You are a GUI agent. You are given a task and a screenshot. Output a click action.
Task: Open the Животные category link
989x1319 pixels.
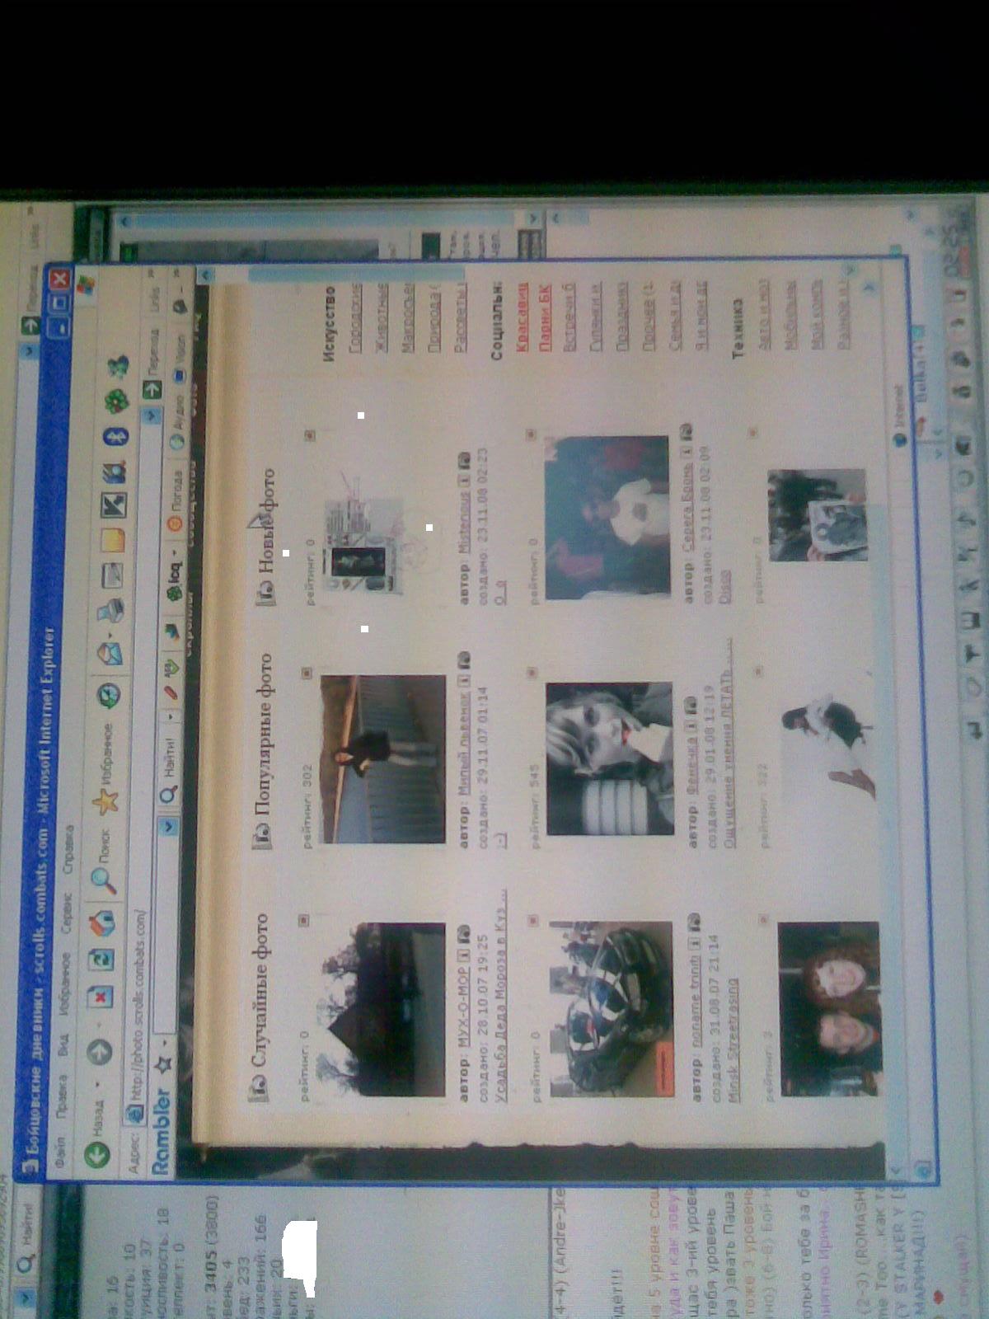pyautogui.click(x=382, y=317)
